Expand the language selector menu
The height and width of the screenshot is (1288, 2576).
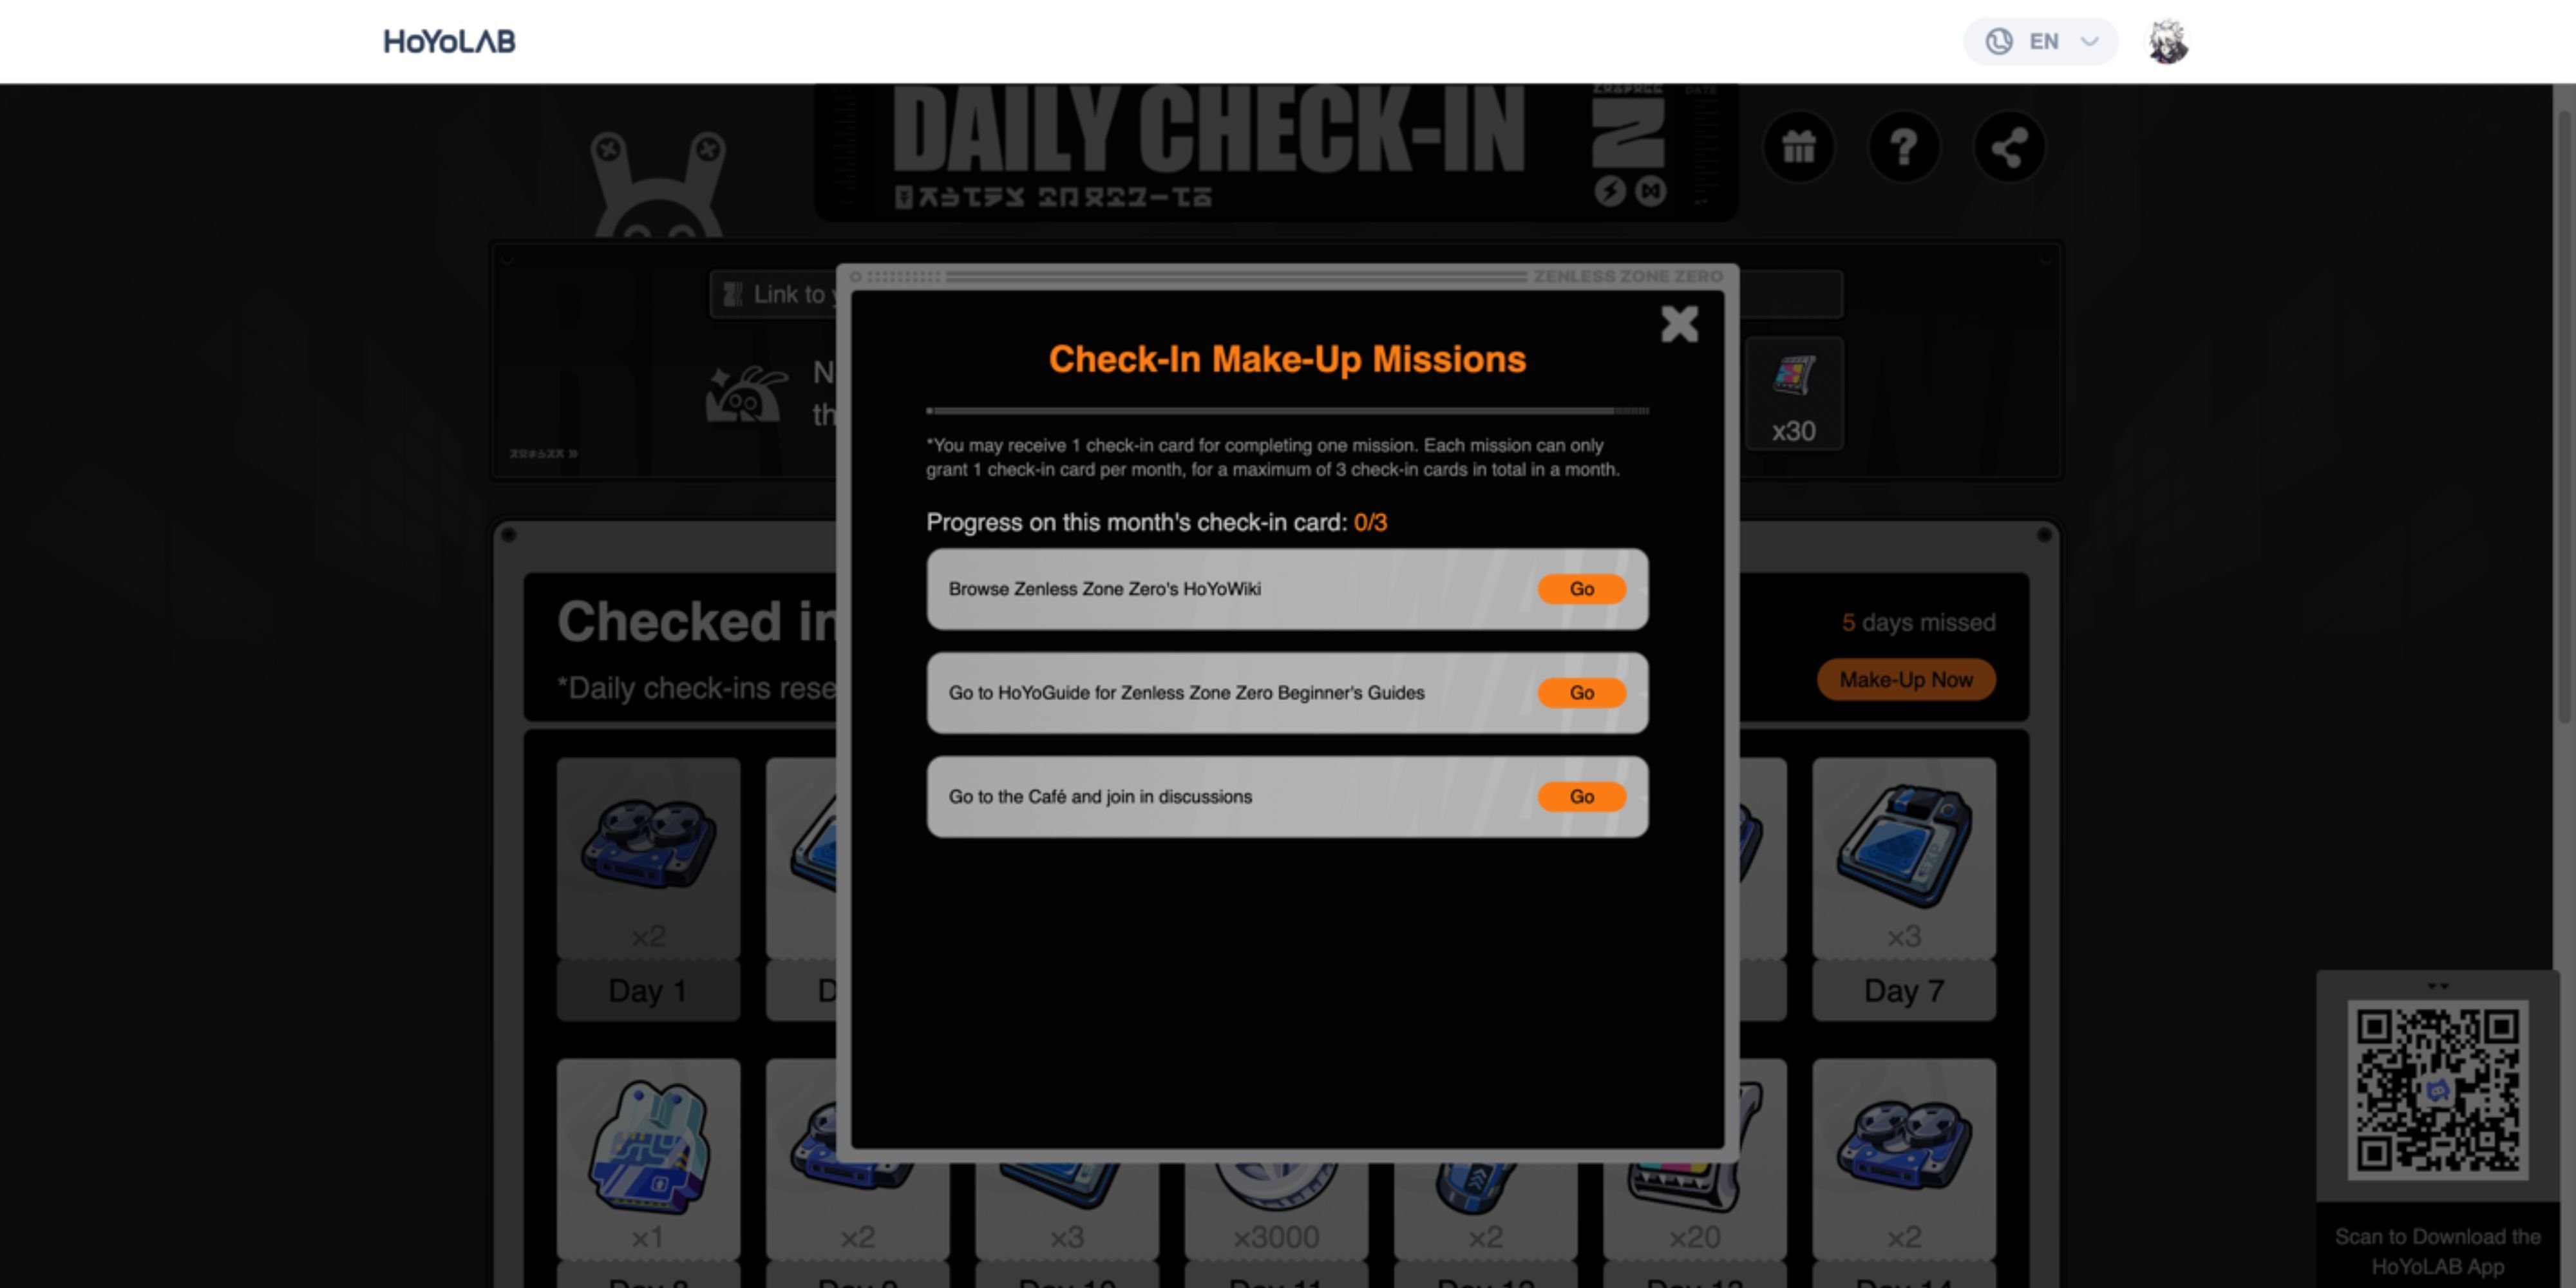(x=2042, y=41)
